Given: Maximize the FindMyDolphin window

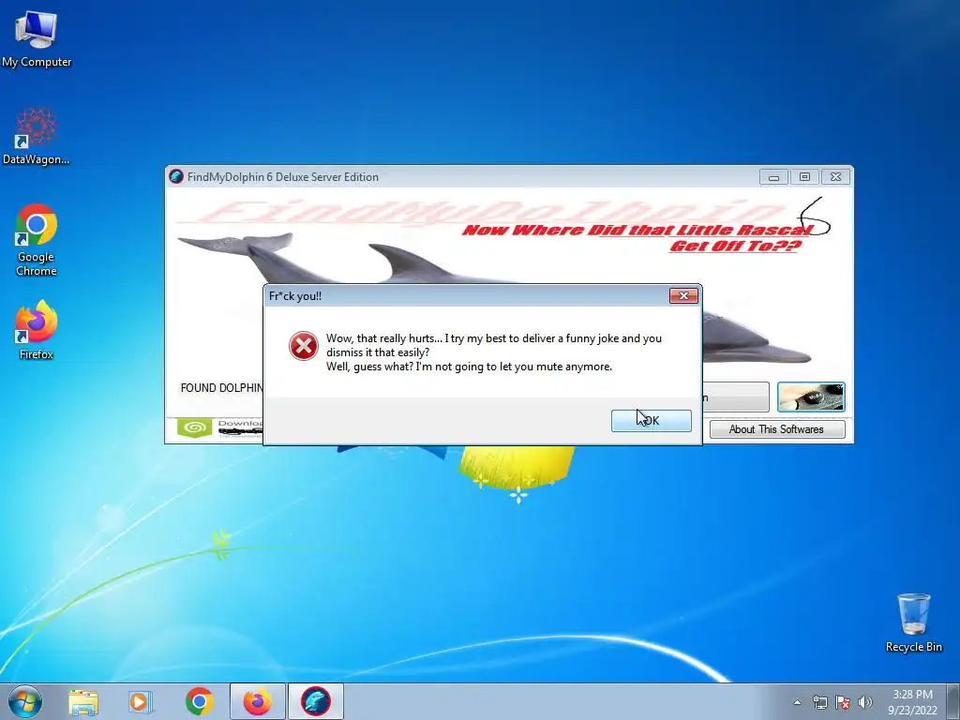Looking at the screenshot, I should 804,177.
